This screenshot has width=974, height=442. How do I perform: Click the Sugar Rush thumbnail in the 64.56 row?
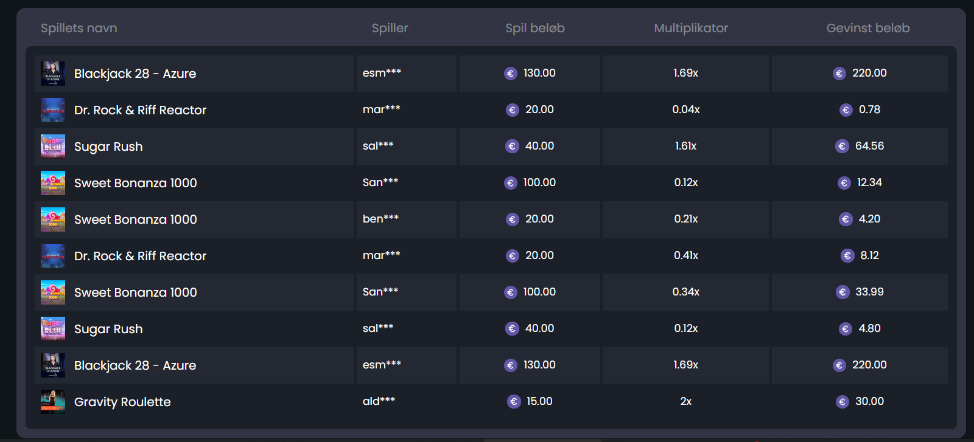[53, 147]
